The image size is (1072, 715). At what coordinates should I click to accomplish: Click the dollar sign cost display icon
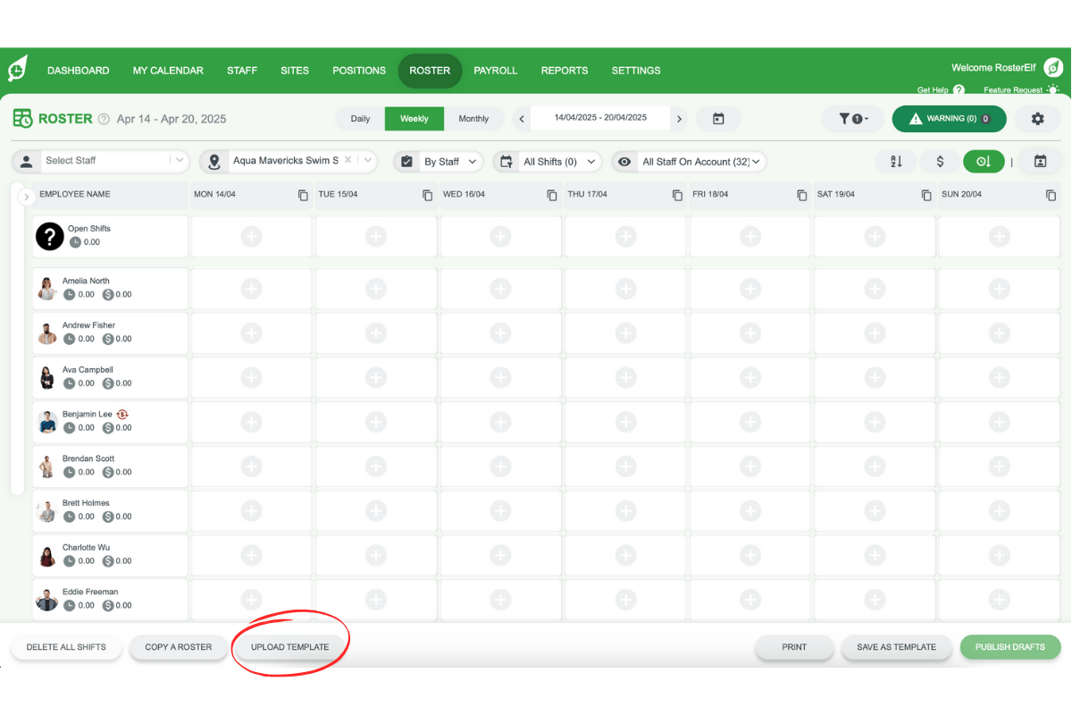point(939,162)
